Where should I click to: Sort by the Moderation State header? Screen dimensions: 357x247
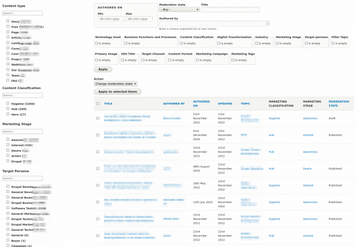click(x=339, y=103)
